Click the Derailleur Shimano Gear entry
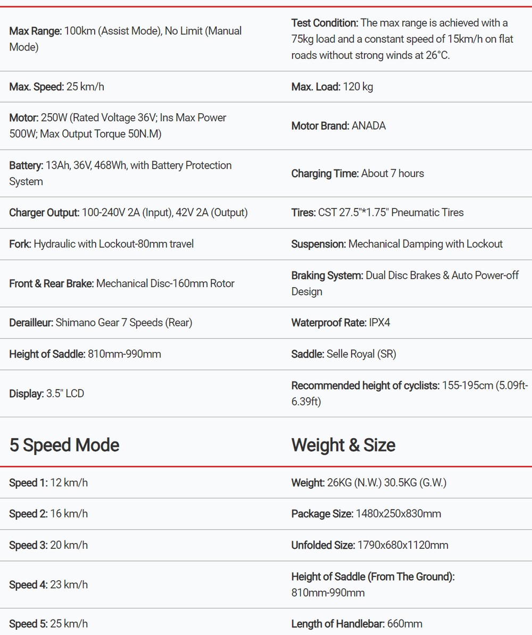This screenshot has width=532, height=635. (x=101, y=323)
